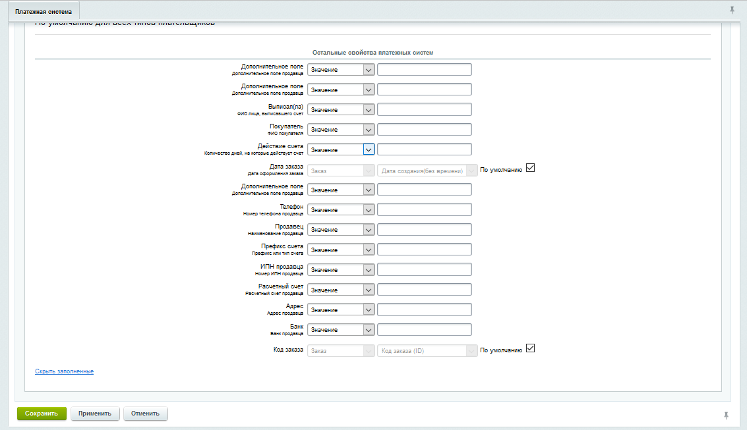Image resolution: width=747 pixels, height=430 pixels.
Task: Toggle 'По умолчанию' checkbox for Код заказа
Action: pyautogui.click(x=530, y=348)
